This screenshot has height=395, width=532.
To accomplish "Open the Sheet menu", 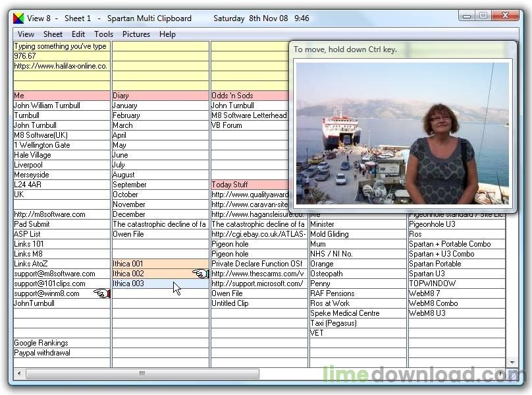I will point(53,34).
